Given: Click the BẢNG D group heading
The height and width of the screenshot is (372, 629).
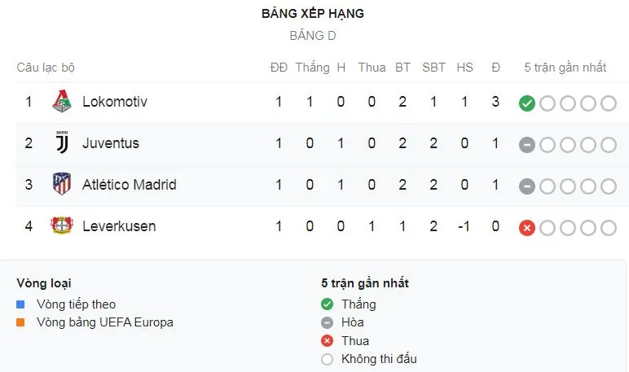Looking at the screenshot, I should (x=313, y=36).
